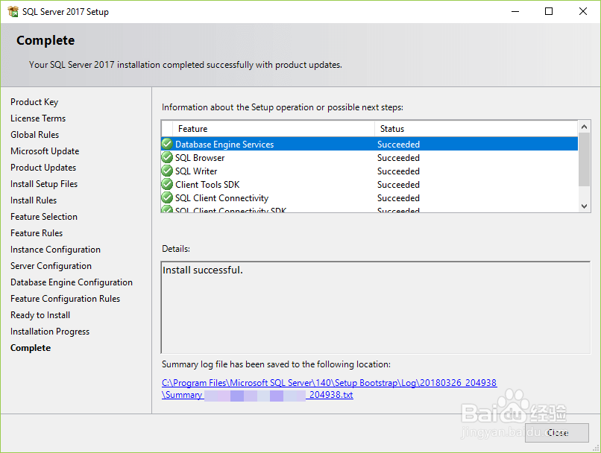Select the SQL Client Connectivity row
This screenshot has height=453, width=601.
370,197
